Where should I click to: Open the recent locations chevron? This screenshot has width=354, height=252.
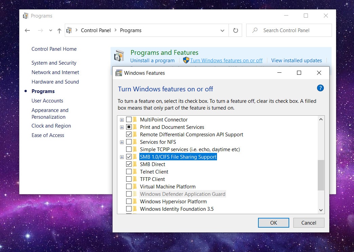click(51, 30)
